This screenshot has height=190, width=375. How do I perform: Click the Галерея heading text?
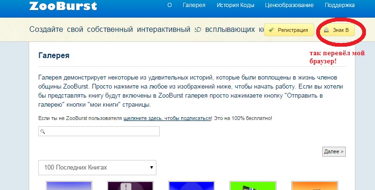54,55
